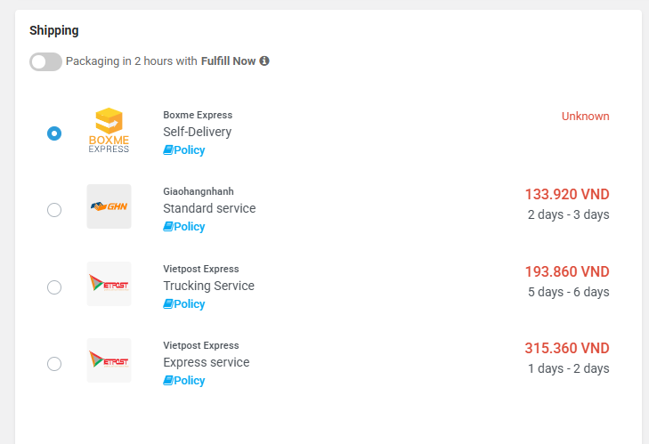Choose Vietpost Express service radio option

pyautogui.click(x=54, y=363)
